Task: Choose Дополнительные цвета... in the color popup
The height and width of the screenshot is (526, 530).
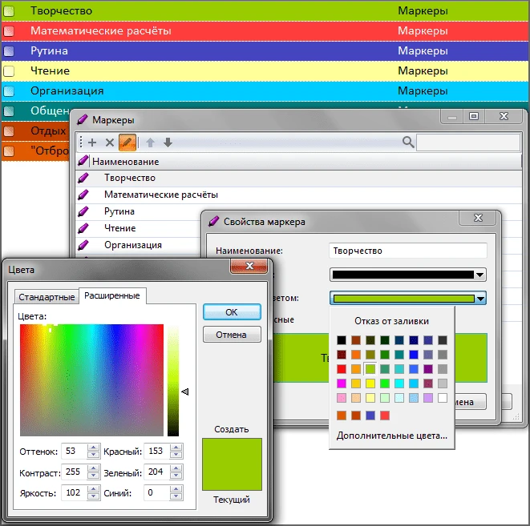Action: point(392,435)
